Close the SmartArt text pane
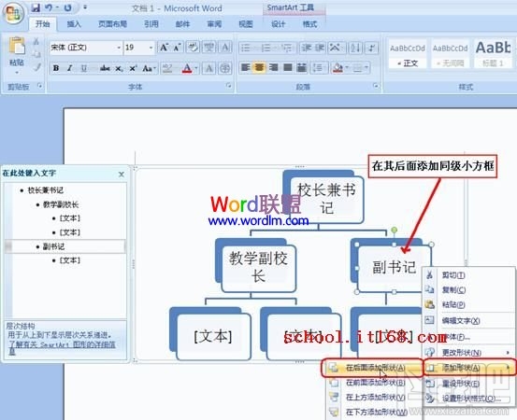 [x=122, y=175]
